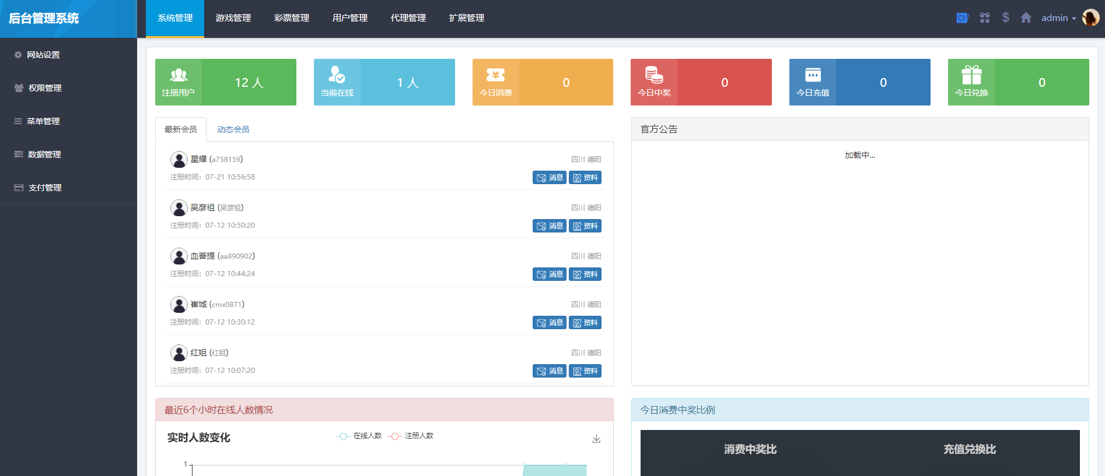Click the blue document icon in header
1105x476 pixels.
(x=962, y=18)
